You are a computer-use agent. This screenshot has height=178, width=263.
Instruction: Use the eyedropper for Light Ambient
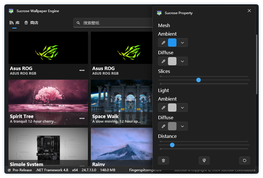[x=163, y=108]
